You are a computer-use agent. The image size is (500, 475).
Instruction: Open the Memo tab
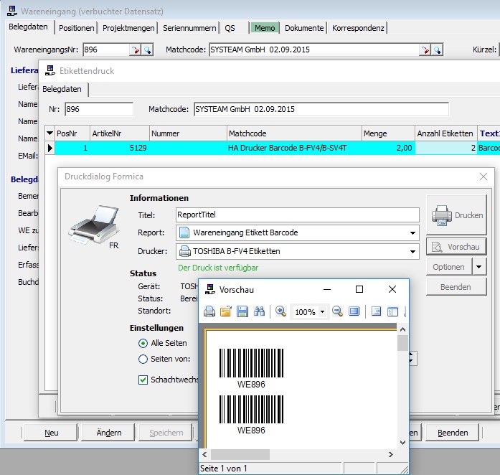click(265, 28)
